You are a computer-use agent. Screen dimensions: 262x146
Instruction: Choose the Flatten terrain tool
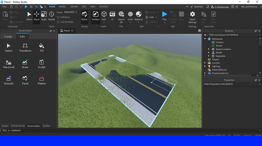pyautogui.click(x=42, y=81)
